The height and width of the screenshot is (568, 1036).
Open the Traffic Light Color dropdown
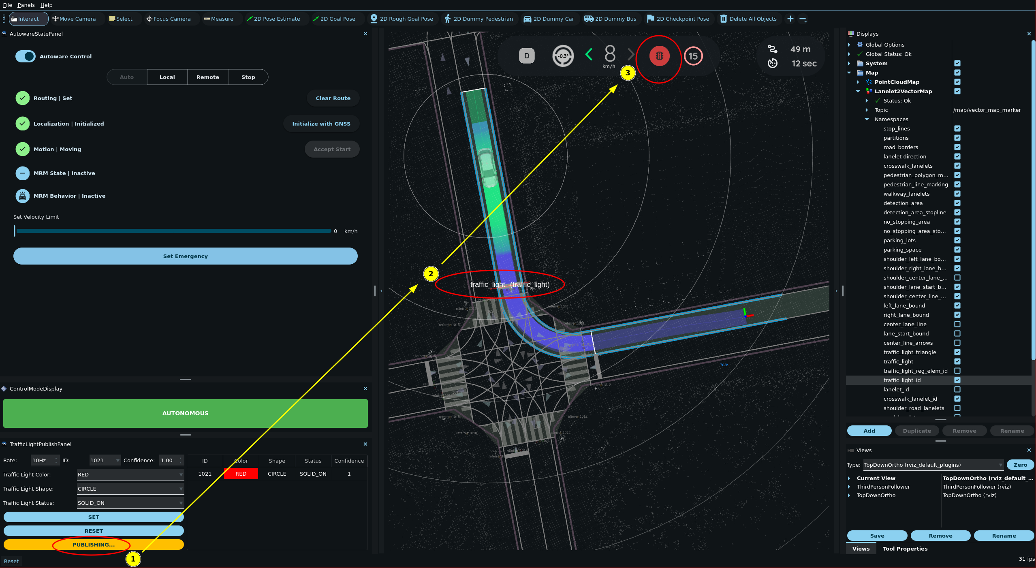click(x=130, y=474)
